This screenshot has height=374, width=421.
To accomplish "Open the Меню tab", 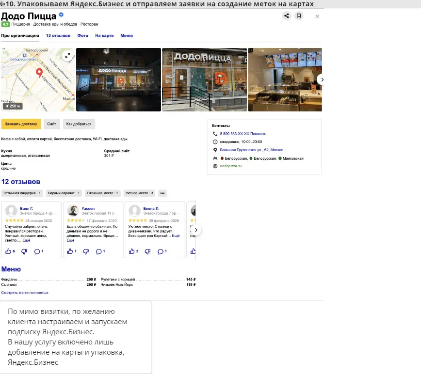I will click(127, 35).
